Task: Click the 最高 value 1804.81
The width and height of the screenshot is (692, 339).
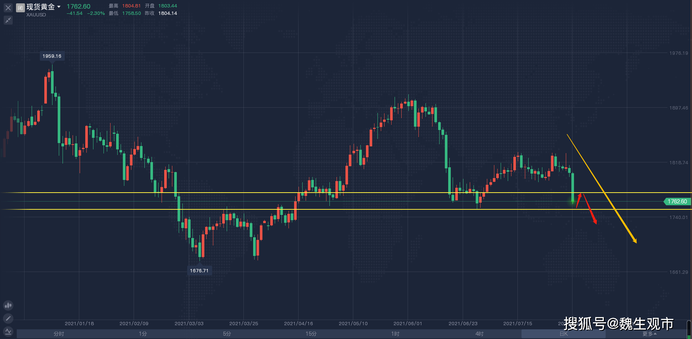Action: 131,6
